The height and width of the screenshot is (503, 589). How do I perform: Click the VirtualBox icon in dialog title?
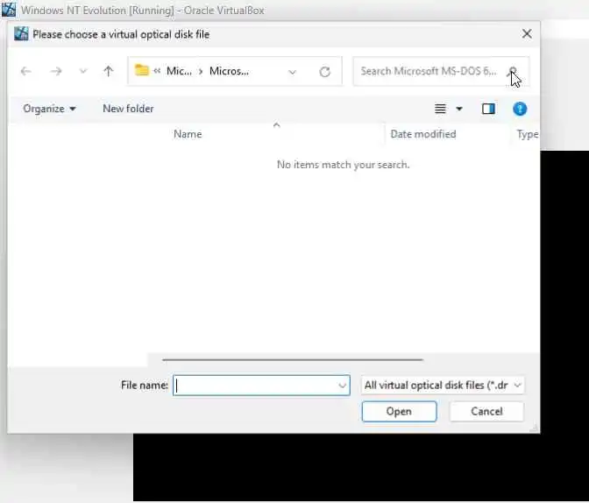pyautogui.click(x=21, y=34)
